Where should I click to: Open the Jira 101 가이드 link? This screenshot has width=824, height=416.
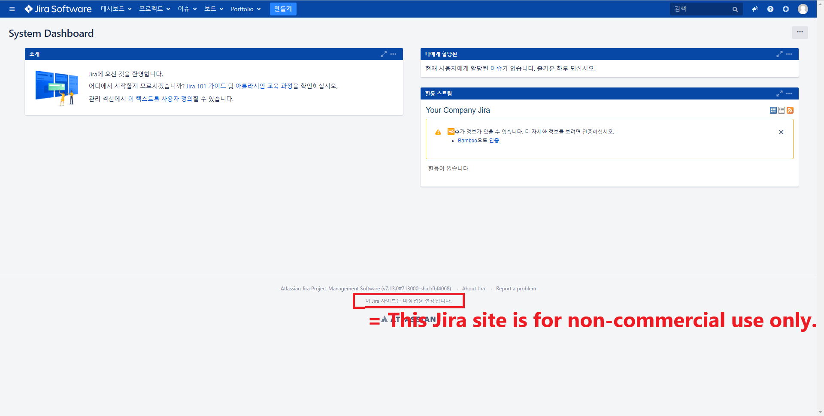tap(206, 86)
